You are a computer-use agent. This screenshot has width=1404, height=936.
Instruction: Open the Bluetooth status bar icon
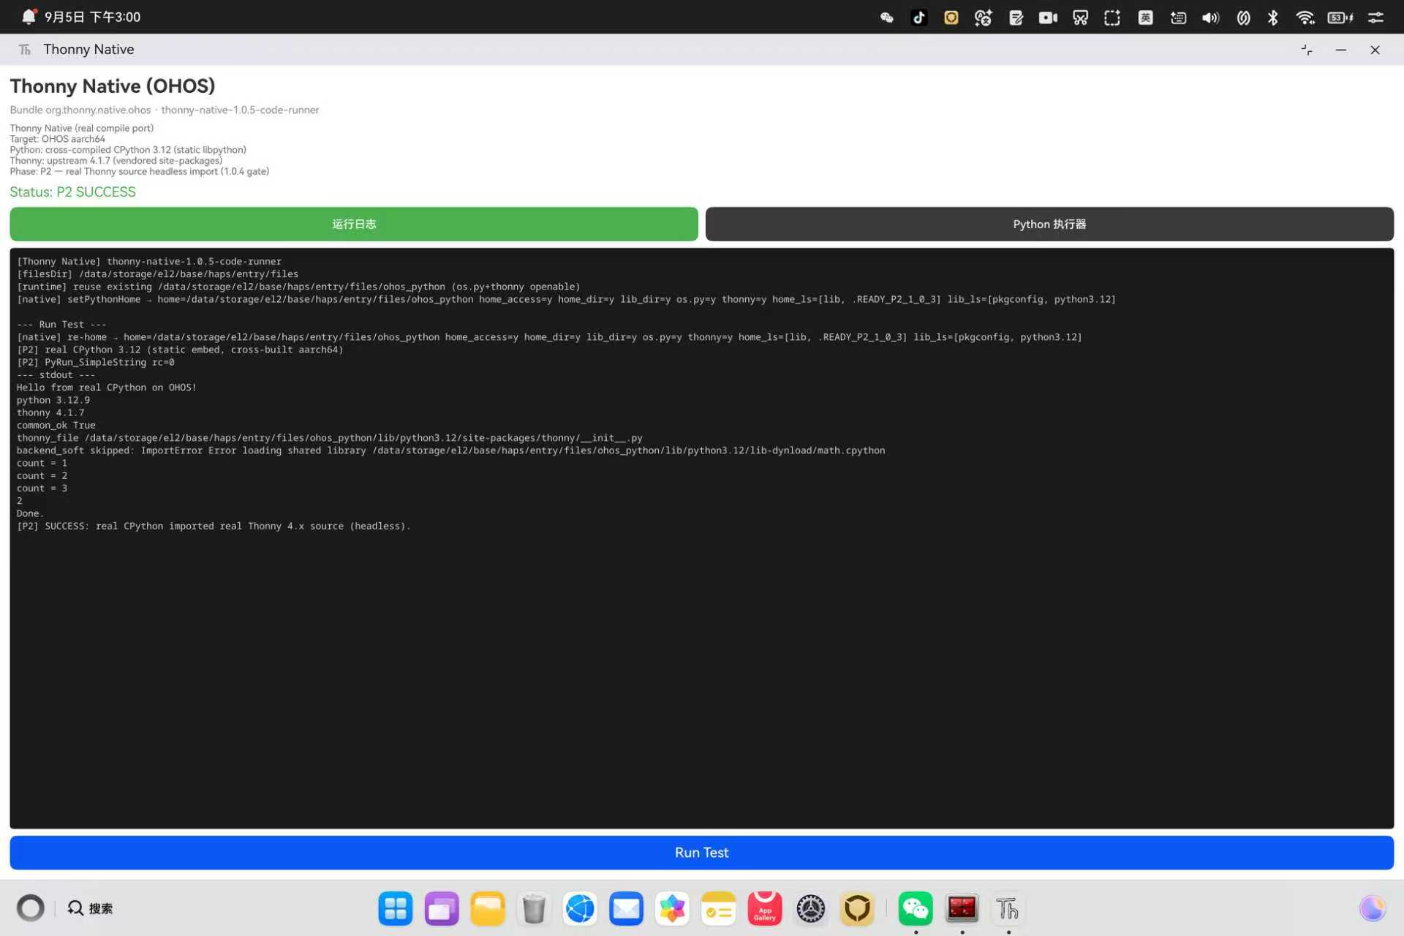(1273, 18)
